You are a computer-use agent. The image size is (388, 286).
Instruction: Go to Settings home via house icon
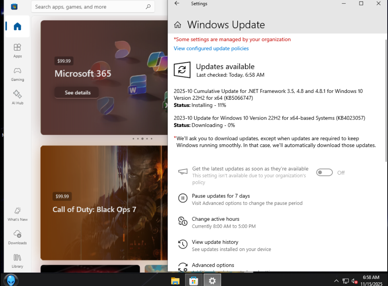click(177, 25)
